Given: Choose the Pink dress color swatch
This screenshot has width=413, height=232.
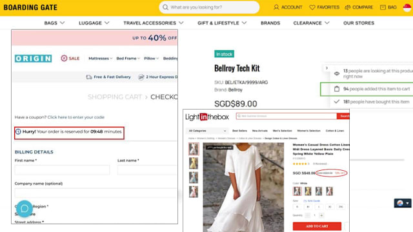Looking at the screenshot, I should [x=330, y=191].
